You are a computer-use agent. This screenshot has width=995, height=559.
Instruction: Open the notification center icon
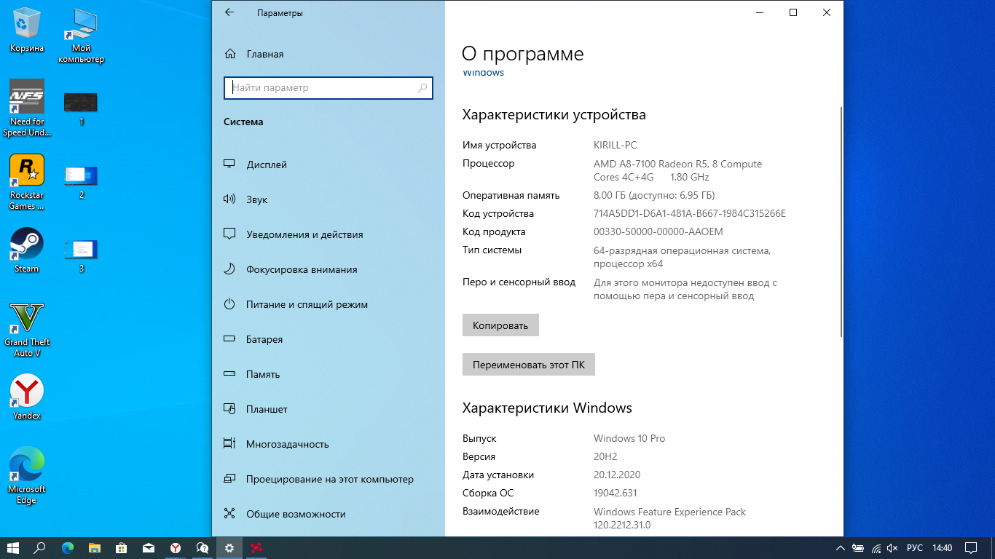pyautogui.click(x=971, y=547)
